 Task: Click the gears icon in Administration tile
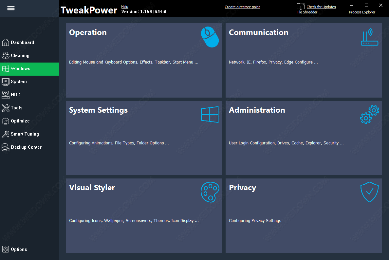(370, 114)
